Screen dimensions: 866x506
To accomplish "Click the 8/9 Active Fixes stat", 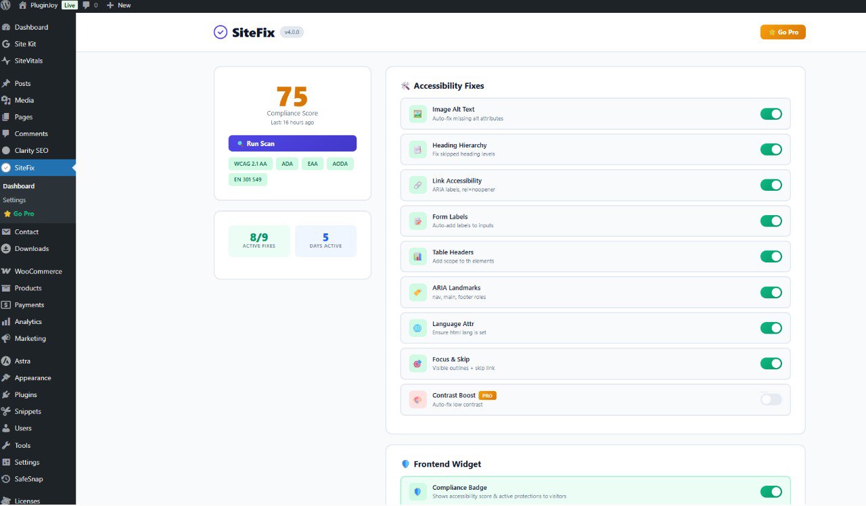I will coord(259,241).
